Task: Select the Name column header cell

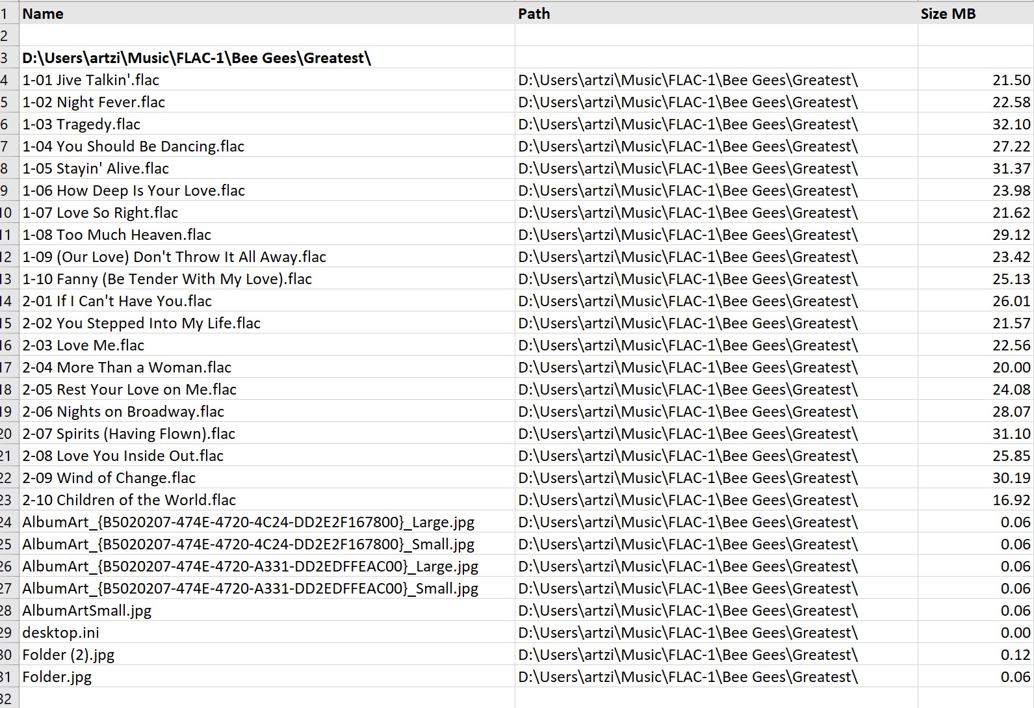Action: (x=267, y=14)
